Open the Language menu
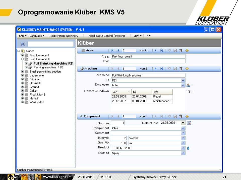The image size is (241, 180). coord(37,36)
